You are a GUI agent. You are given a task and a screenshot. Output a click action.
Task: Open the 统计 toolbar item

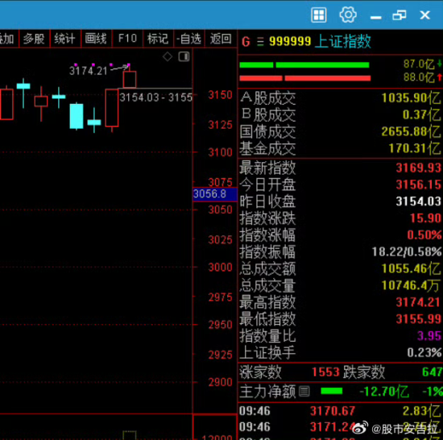pyautogui.click(x=65, y=39)
